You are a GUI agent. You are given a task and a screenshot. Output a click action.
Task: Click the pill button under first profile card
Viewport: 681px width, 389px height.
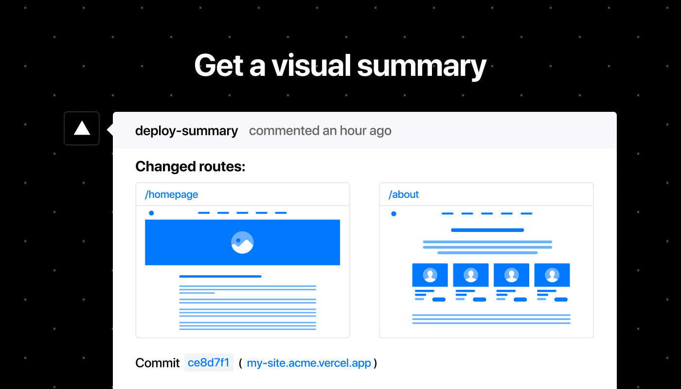(439, 300)
